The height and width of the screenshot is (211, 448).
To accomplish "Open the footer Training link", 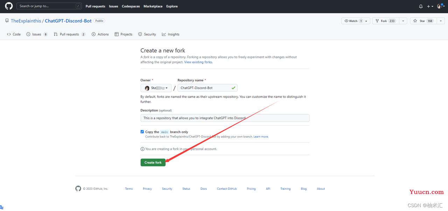I will pyautogui.click(x=286, y=189).
